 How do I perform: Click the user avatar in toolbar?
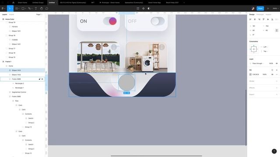coord(253,8)
